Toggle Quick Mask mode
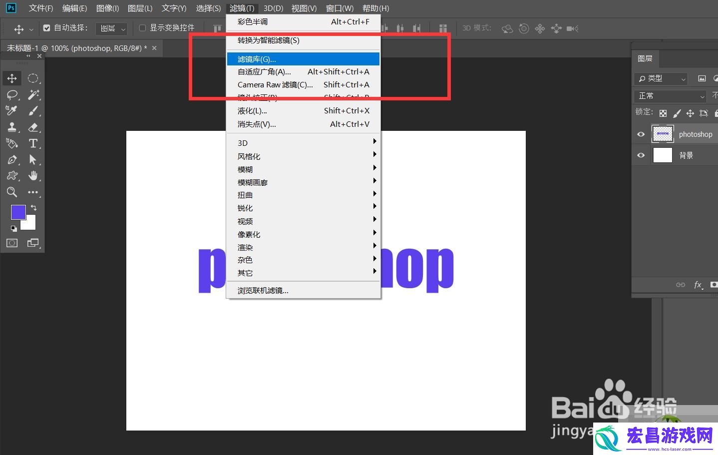Screen dimensions: 718x455 pos(12,243)
